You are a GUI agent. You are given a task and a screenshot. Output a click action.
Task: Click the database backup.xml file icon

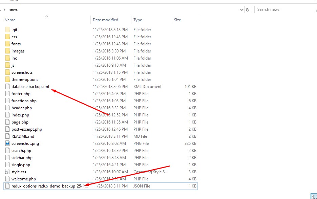pos(7,86)
